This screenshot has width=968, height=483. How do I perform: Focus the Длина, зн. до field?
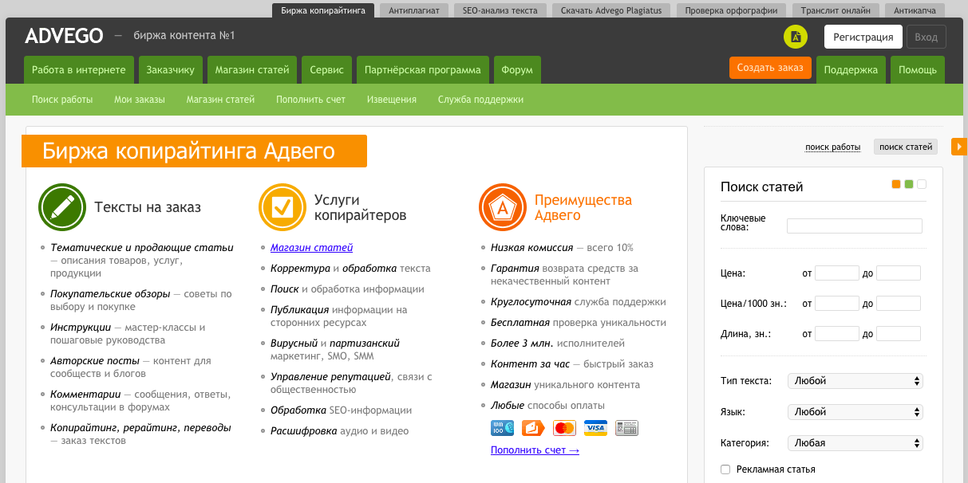[x=899, y=334]
